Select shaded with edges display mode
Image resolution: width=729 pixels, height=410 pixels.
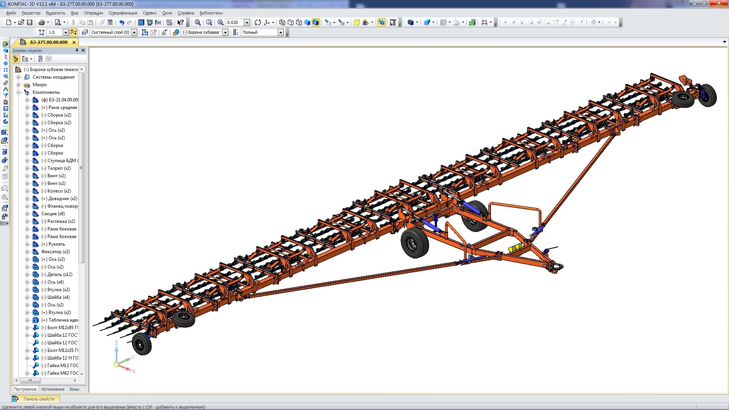tap(316, 22)
